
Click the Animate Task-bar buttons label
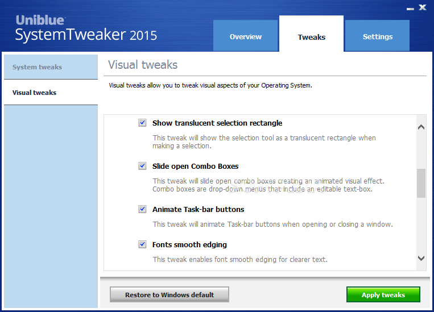tap(198, 209)
